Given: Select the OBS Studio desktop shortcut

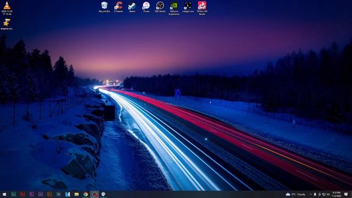Looking at the screenshot, I should (x=160, y=7).
